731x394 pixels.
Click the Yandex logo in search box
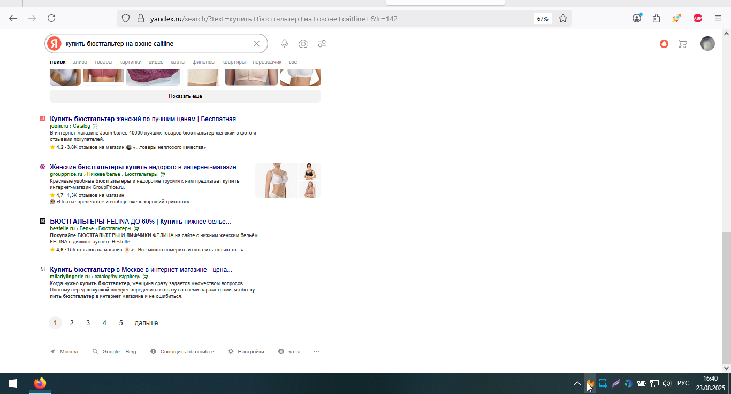[x=54, y=44]
